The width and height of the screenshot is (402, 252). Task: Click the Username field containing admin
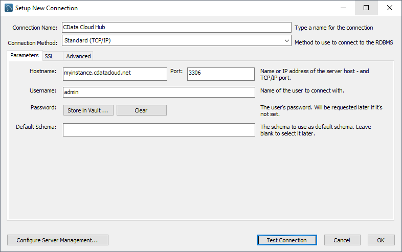click(x=159, y=92)
